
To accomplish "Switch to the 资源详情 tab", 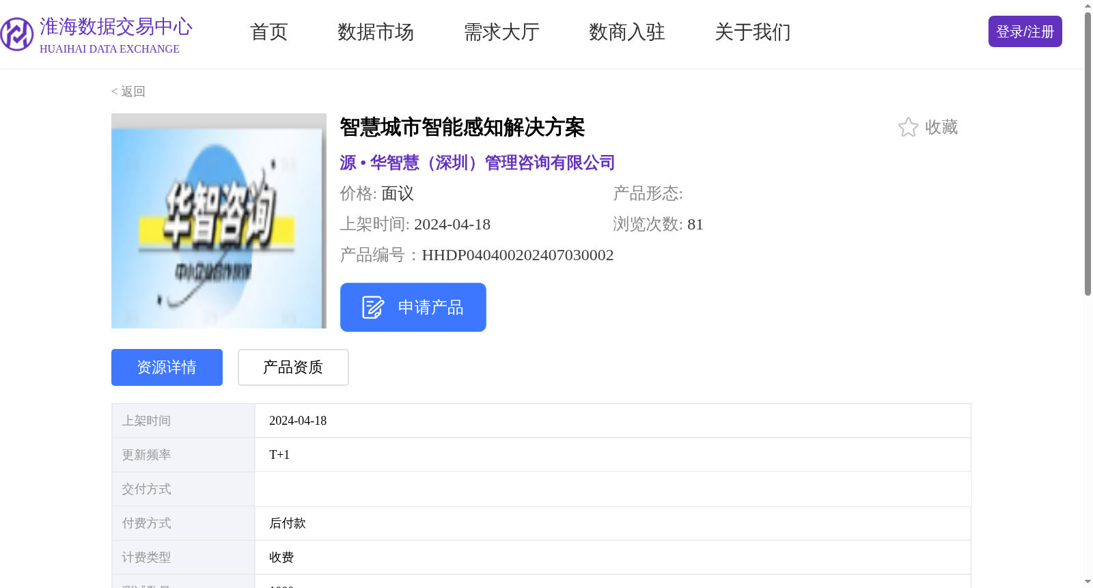I will pyautogui.click(x=167, y=367).
